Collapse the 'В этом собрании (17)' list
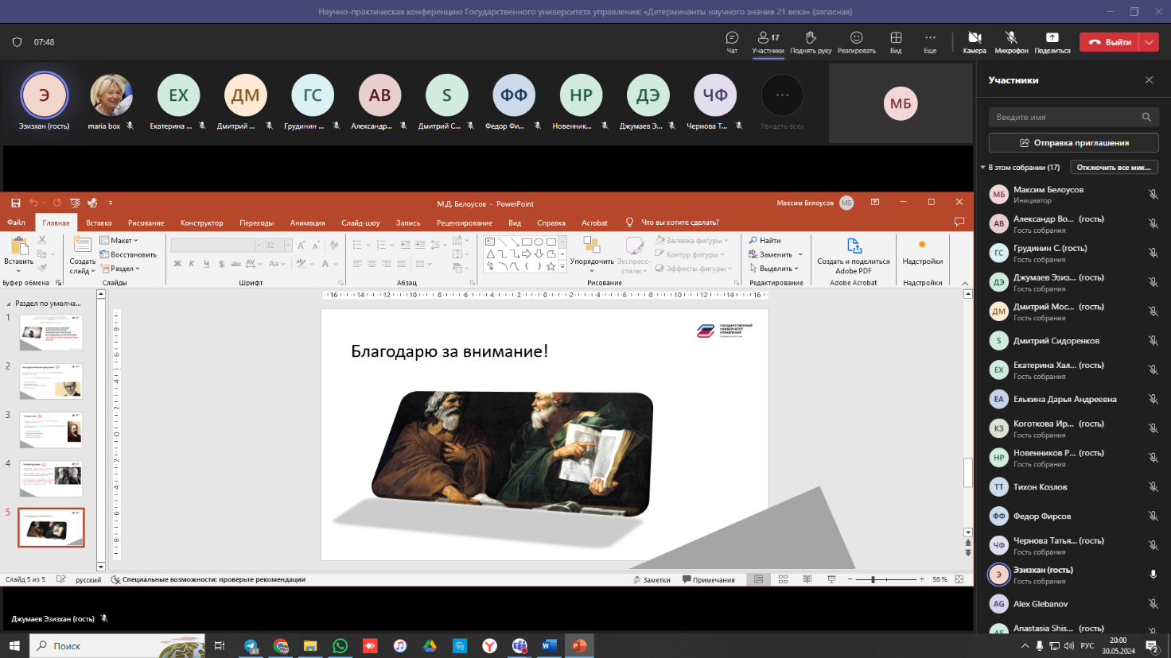This screenshot has width=1171, height=658. click(982, 168)
